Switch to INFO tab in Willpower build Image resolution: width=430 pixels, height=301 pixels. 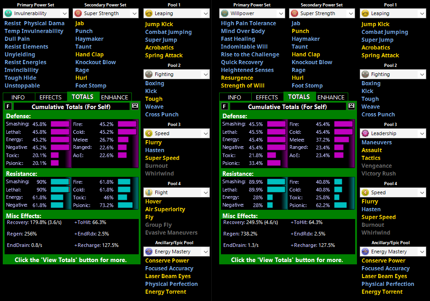click(x=234, y=97)
